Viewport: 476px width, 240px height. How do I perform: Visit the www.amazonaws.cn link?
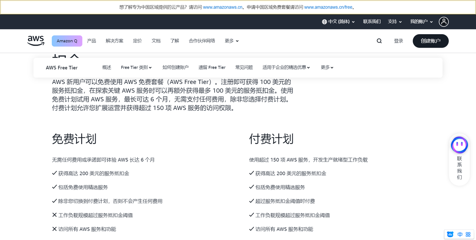point(223,7)
